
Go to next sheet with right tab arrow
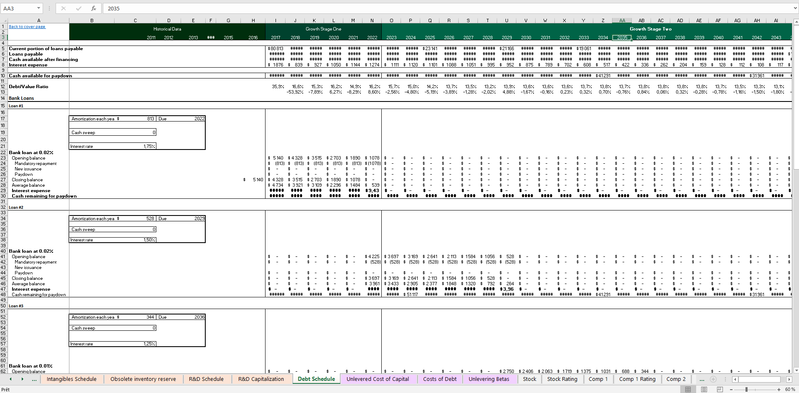pos(22,379)
